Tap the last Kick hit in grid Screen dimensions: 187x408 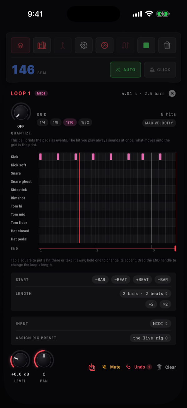160,157
